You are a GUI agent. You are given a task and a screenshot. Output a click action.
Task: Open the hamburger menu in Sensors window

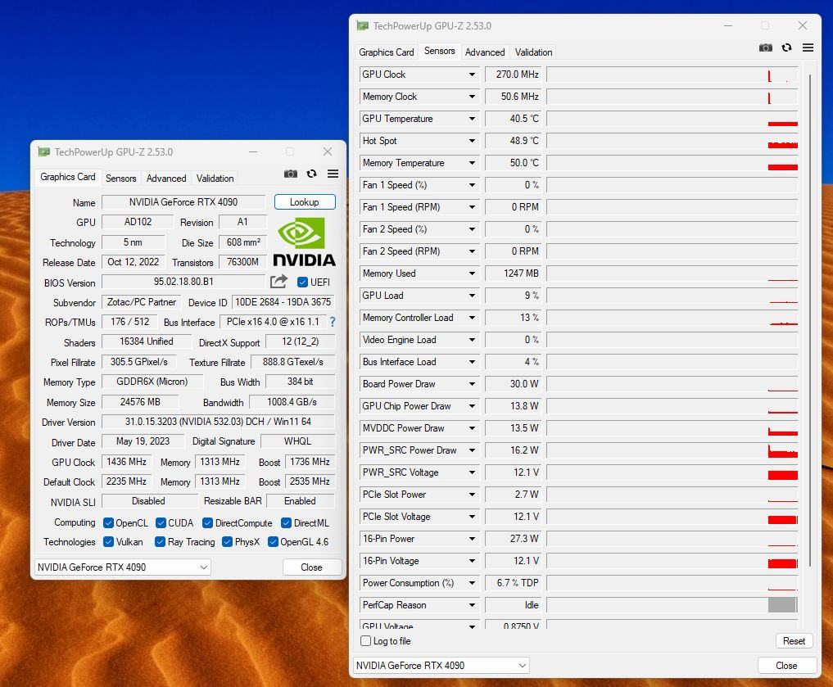[808, 47]
